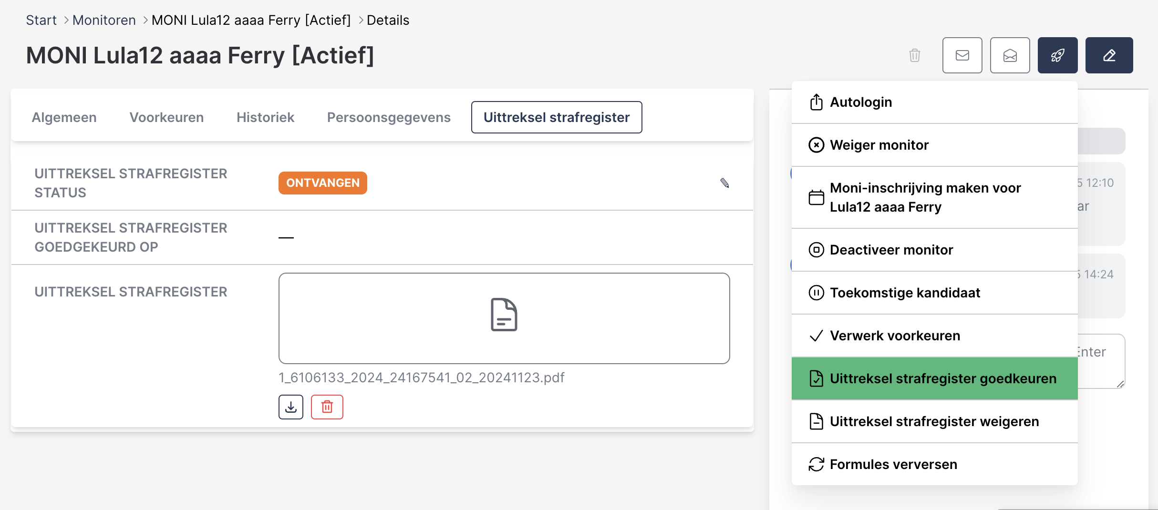This screenshot has width=1158, height=510.
Task: Click the pencil edit button in header
Action: pyautogui.click(x=1109, y=55)
